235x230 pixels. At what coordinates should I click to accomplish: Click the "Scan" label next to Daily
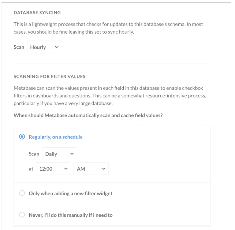tap(34, 154)
